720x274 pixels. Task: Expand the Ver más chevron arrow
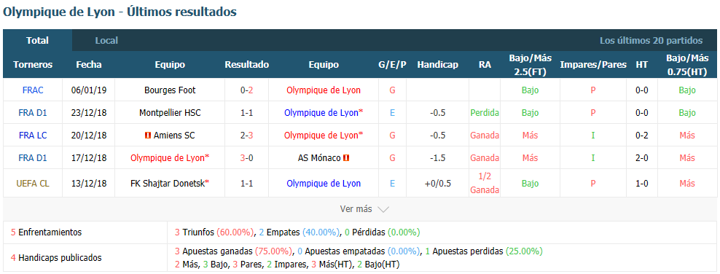click(383, 209)
